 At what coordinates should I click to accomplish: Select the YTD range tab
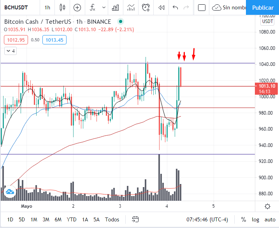point(72,219)
